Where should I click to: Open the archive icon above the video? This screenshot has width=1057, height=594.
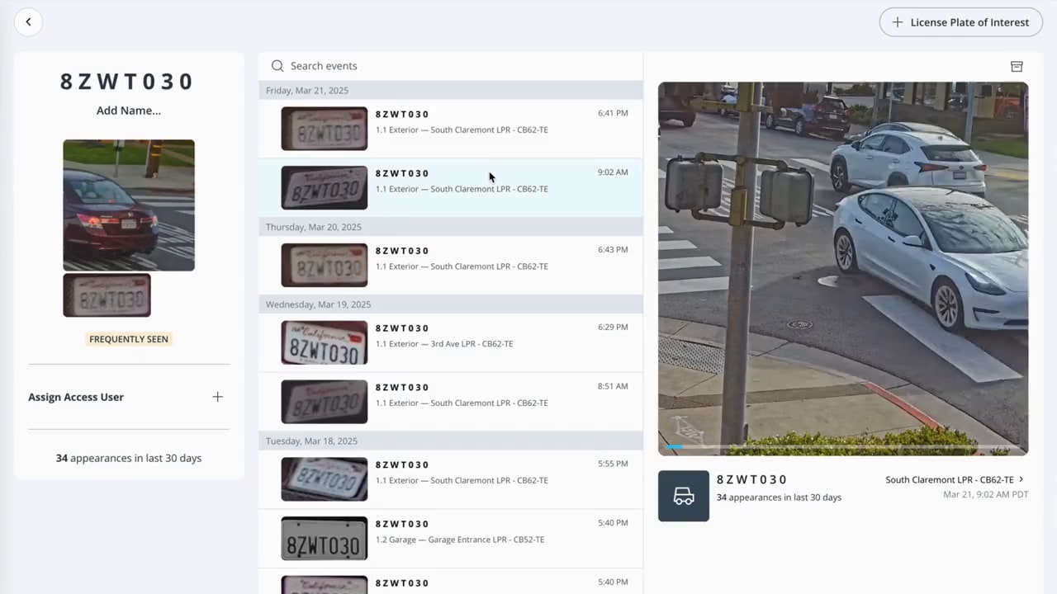tap(1017, 66)
